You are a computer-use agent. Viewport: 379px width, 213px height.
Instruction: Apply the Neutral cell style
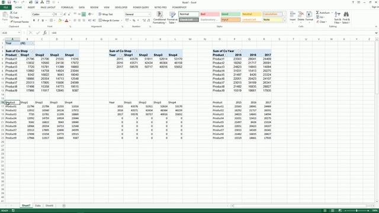[252, 14]
